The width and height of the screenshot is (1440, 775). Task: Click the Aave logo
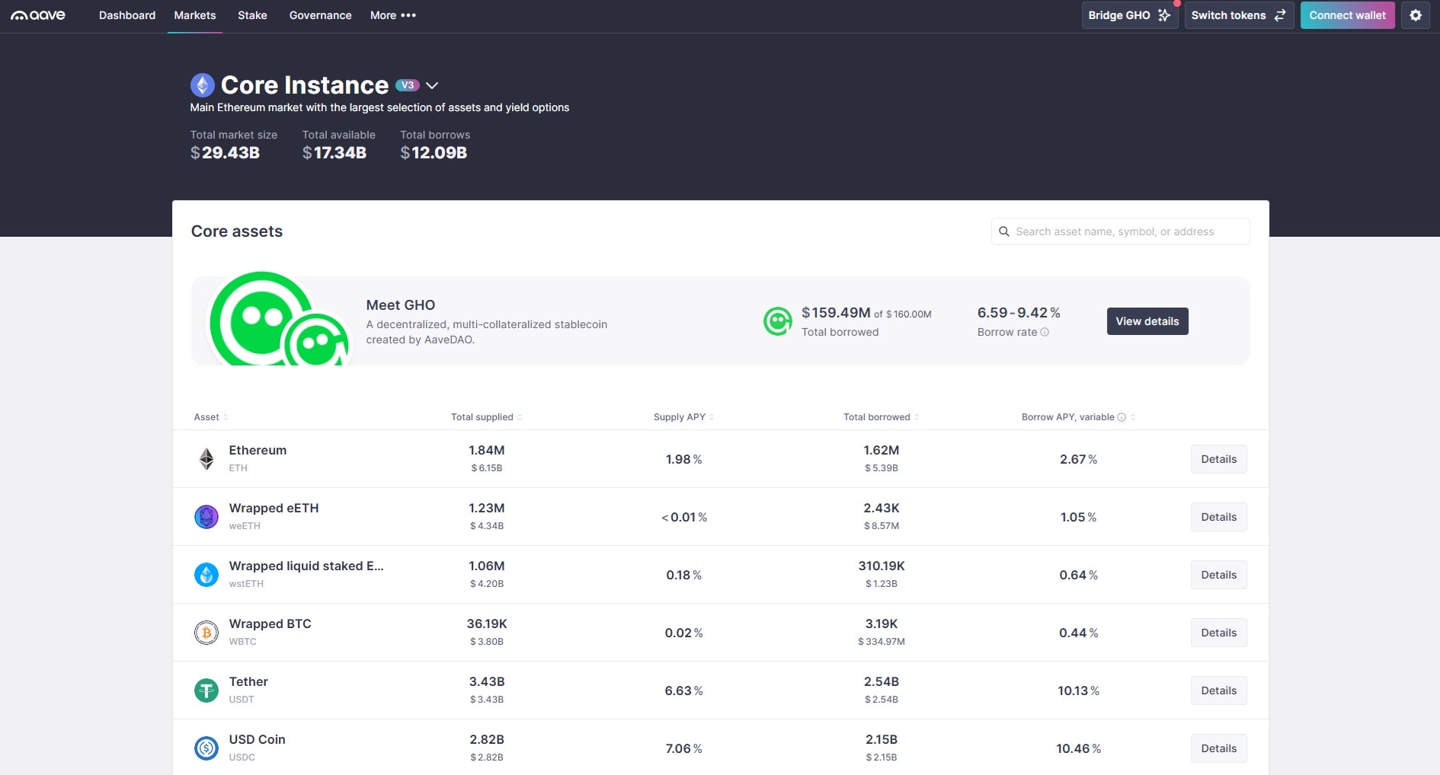(x=38, y=15)
